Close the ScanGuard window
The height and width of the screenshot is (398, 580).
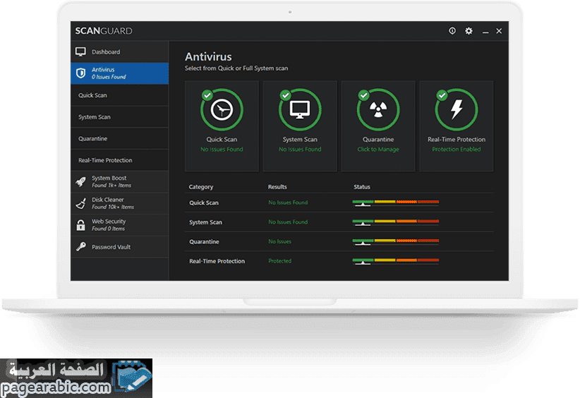pyautogui.click(x=499, y=31)
